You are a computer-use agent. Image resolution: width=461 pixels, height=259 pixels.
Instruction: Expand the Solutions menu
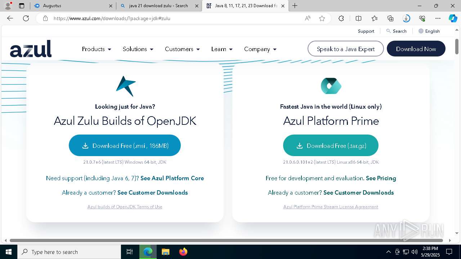(138, 49)
